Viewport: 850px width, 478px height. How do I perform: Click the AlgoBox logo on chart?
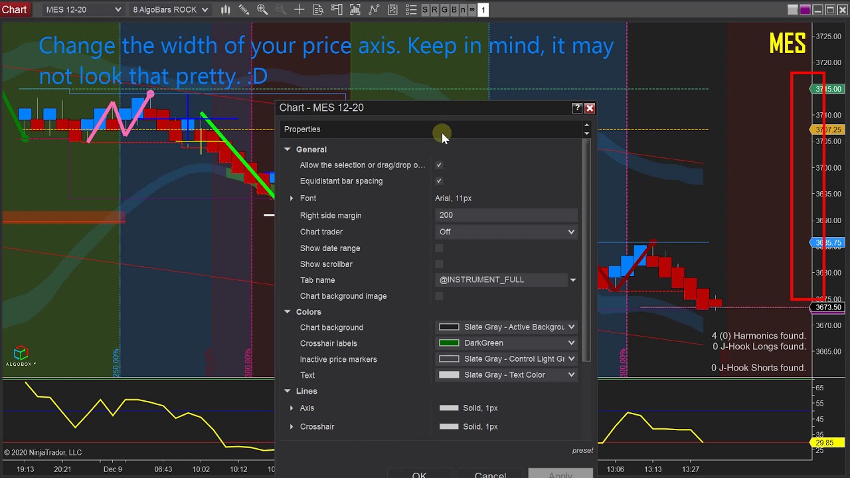21,356
